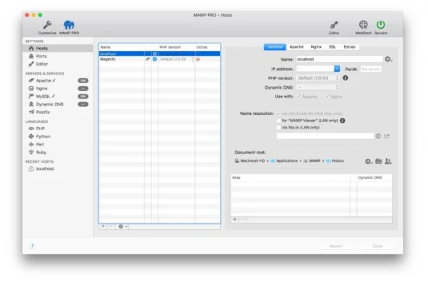Open Magento PHP version dropdown in table
This screenshot has width=428, height=293.
pos(177,59)
